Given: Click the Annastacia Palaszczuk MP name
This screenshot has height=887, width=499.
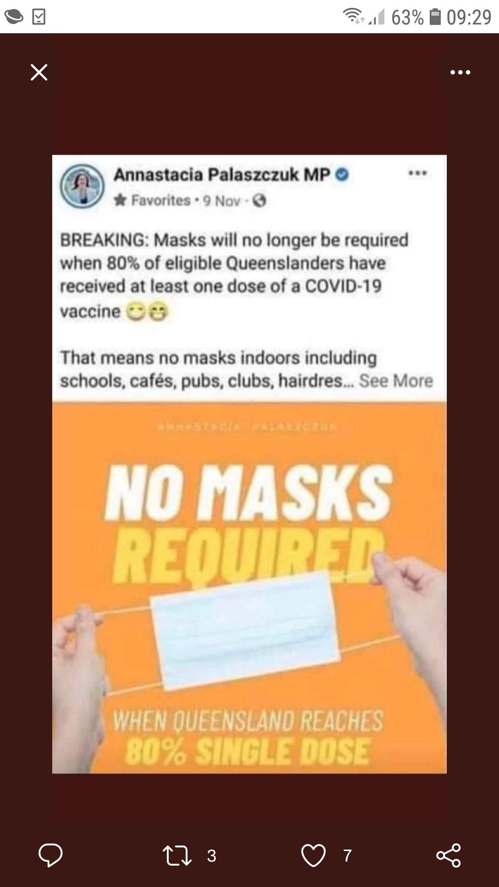Looking at the screenshot, I should pyautogui.click(x=222, y=175).
